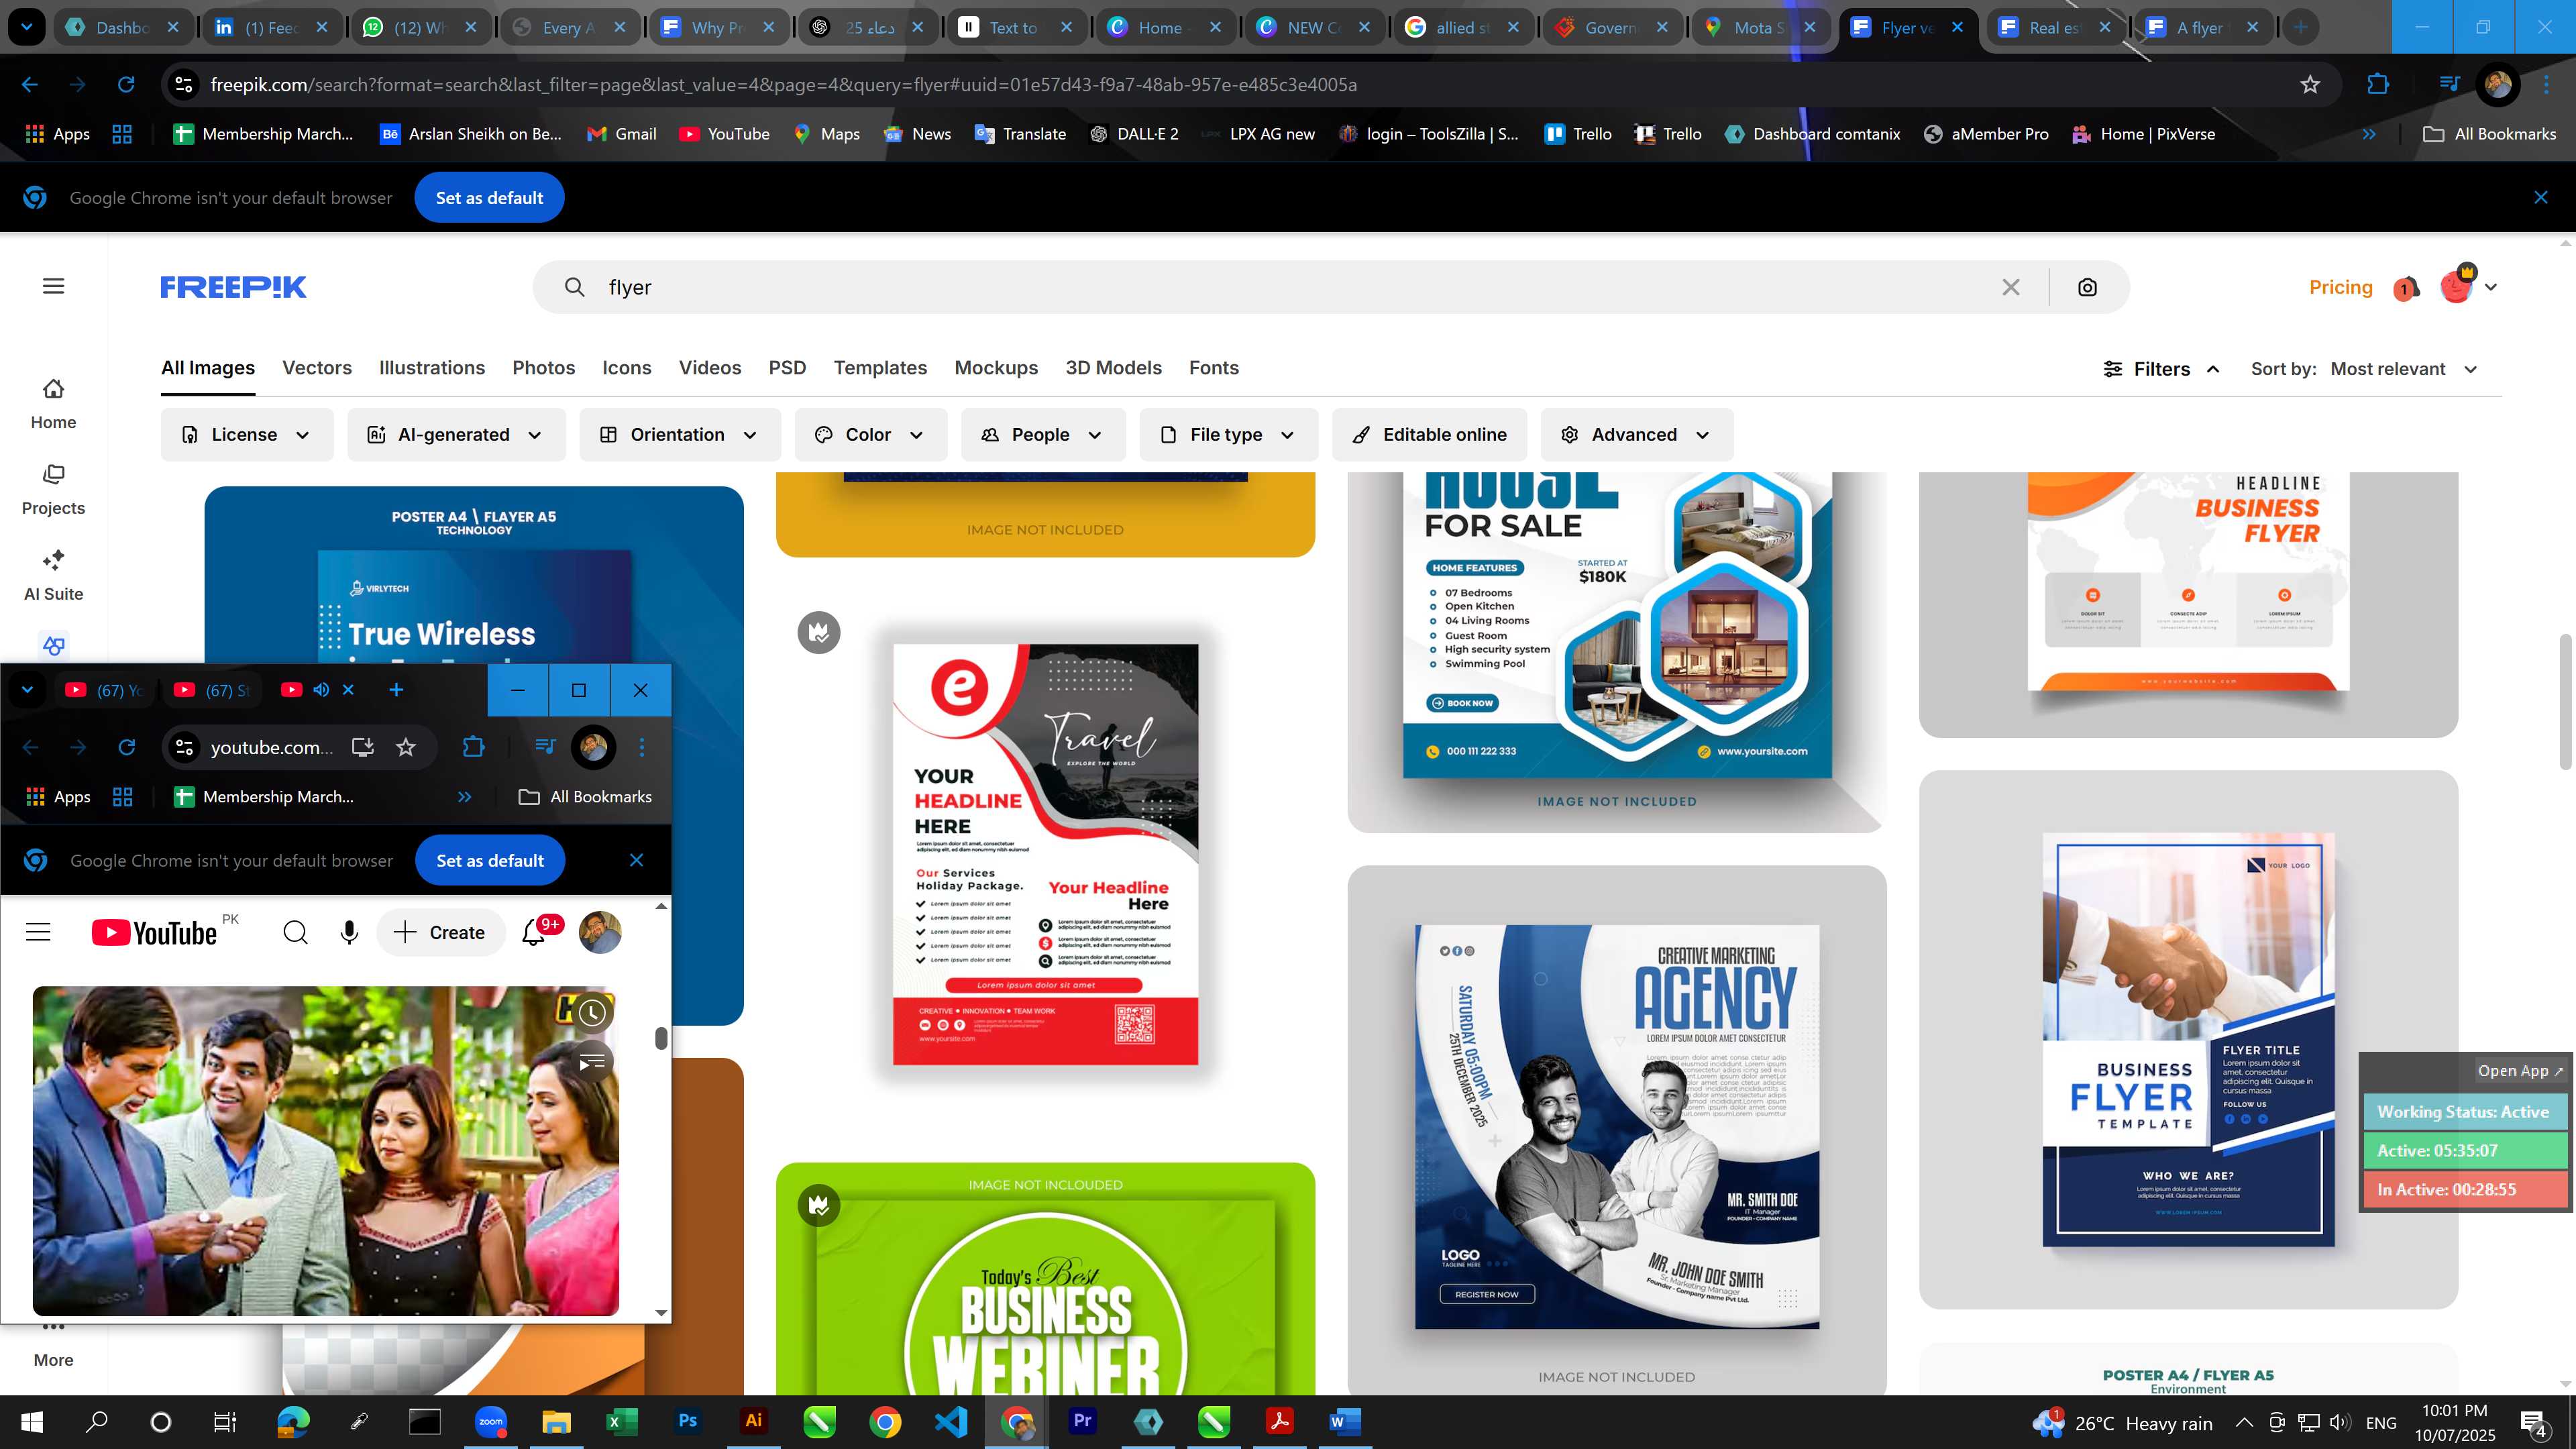Open Projects in the Freepik sidebar

(x=53, y=490)
